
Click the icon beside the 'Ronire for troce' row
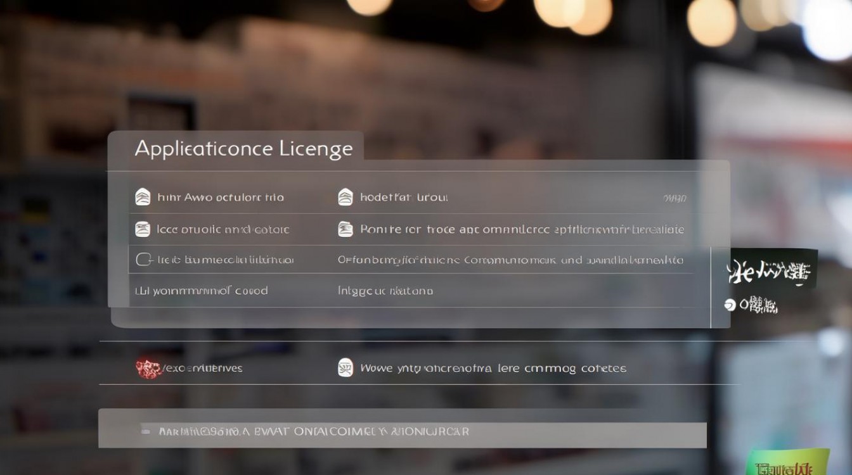(345, 229)
